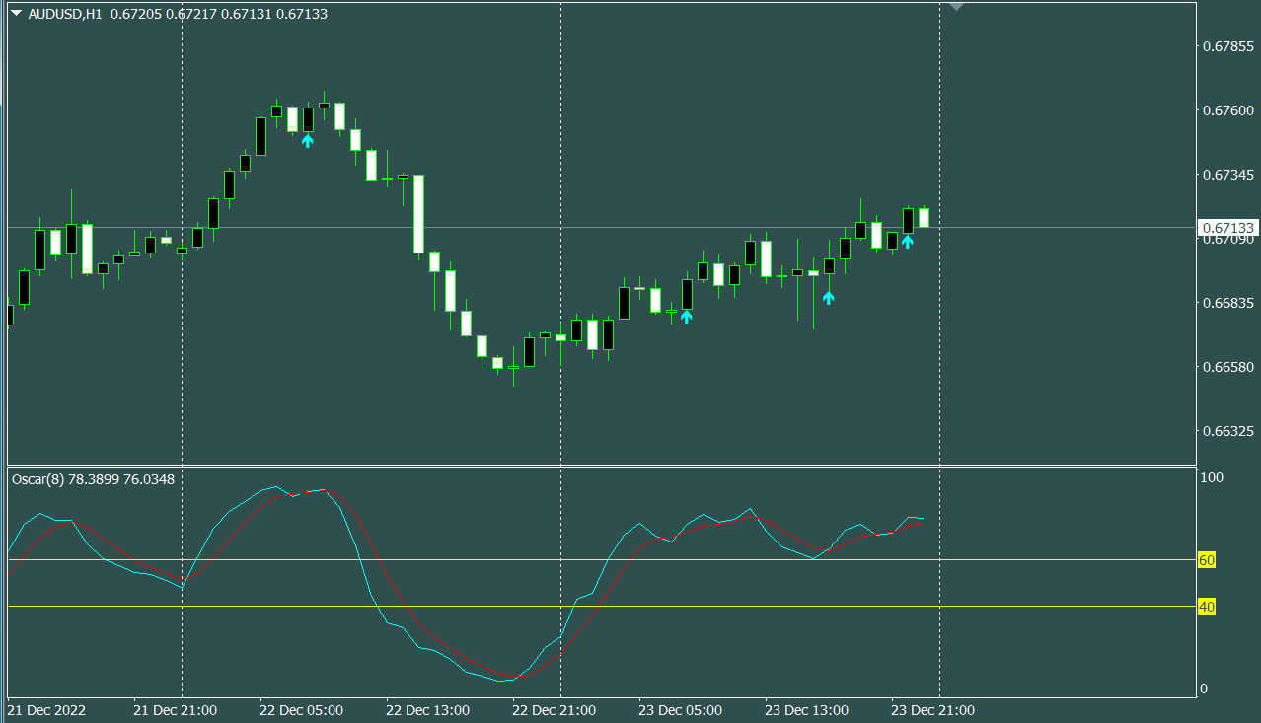
Task: Click the 22 Dec 05:00 time label
Action: click(x=301, y=710)
